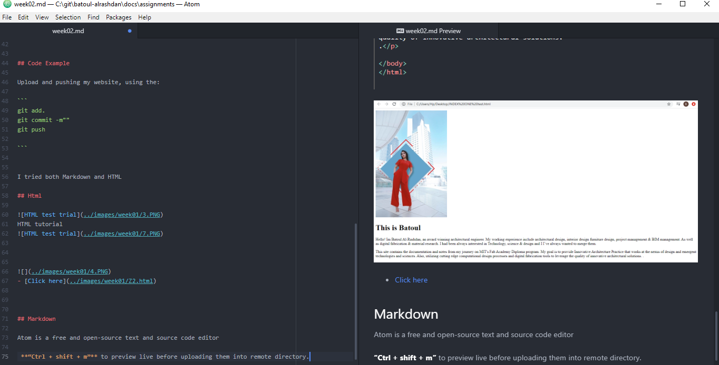Click the '</body>' tag in preview code

(393, 64)
